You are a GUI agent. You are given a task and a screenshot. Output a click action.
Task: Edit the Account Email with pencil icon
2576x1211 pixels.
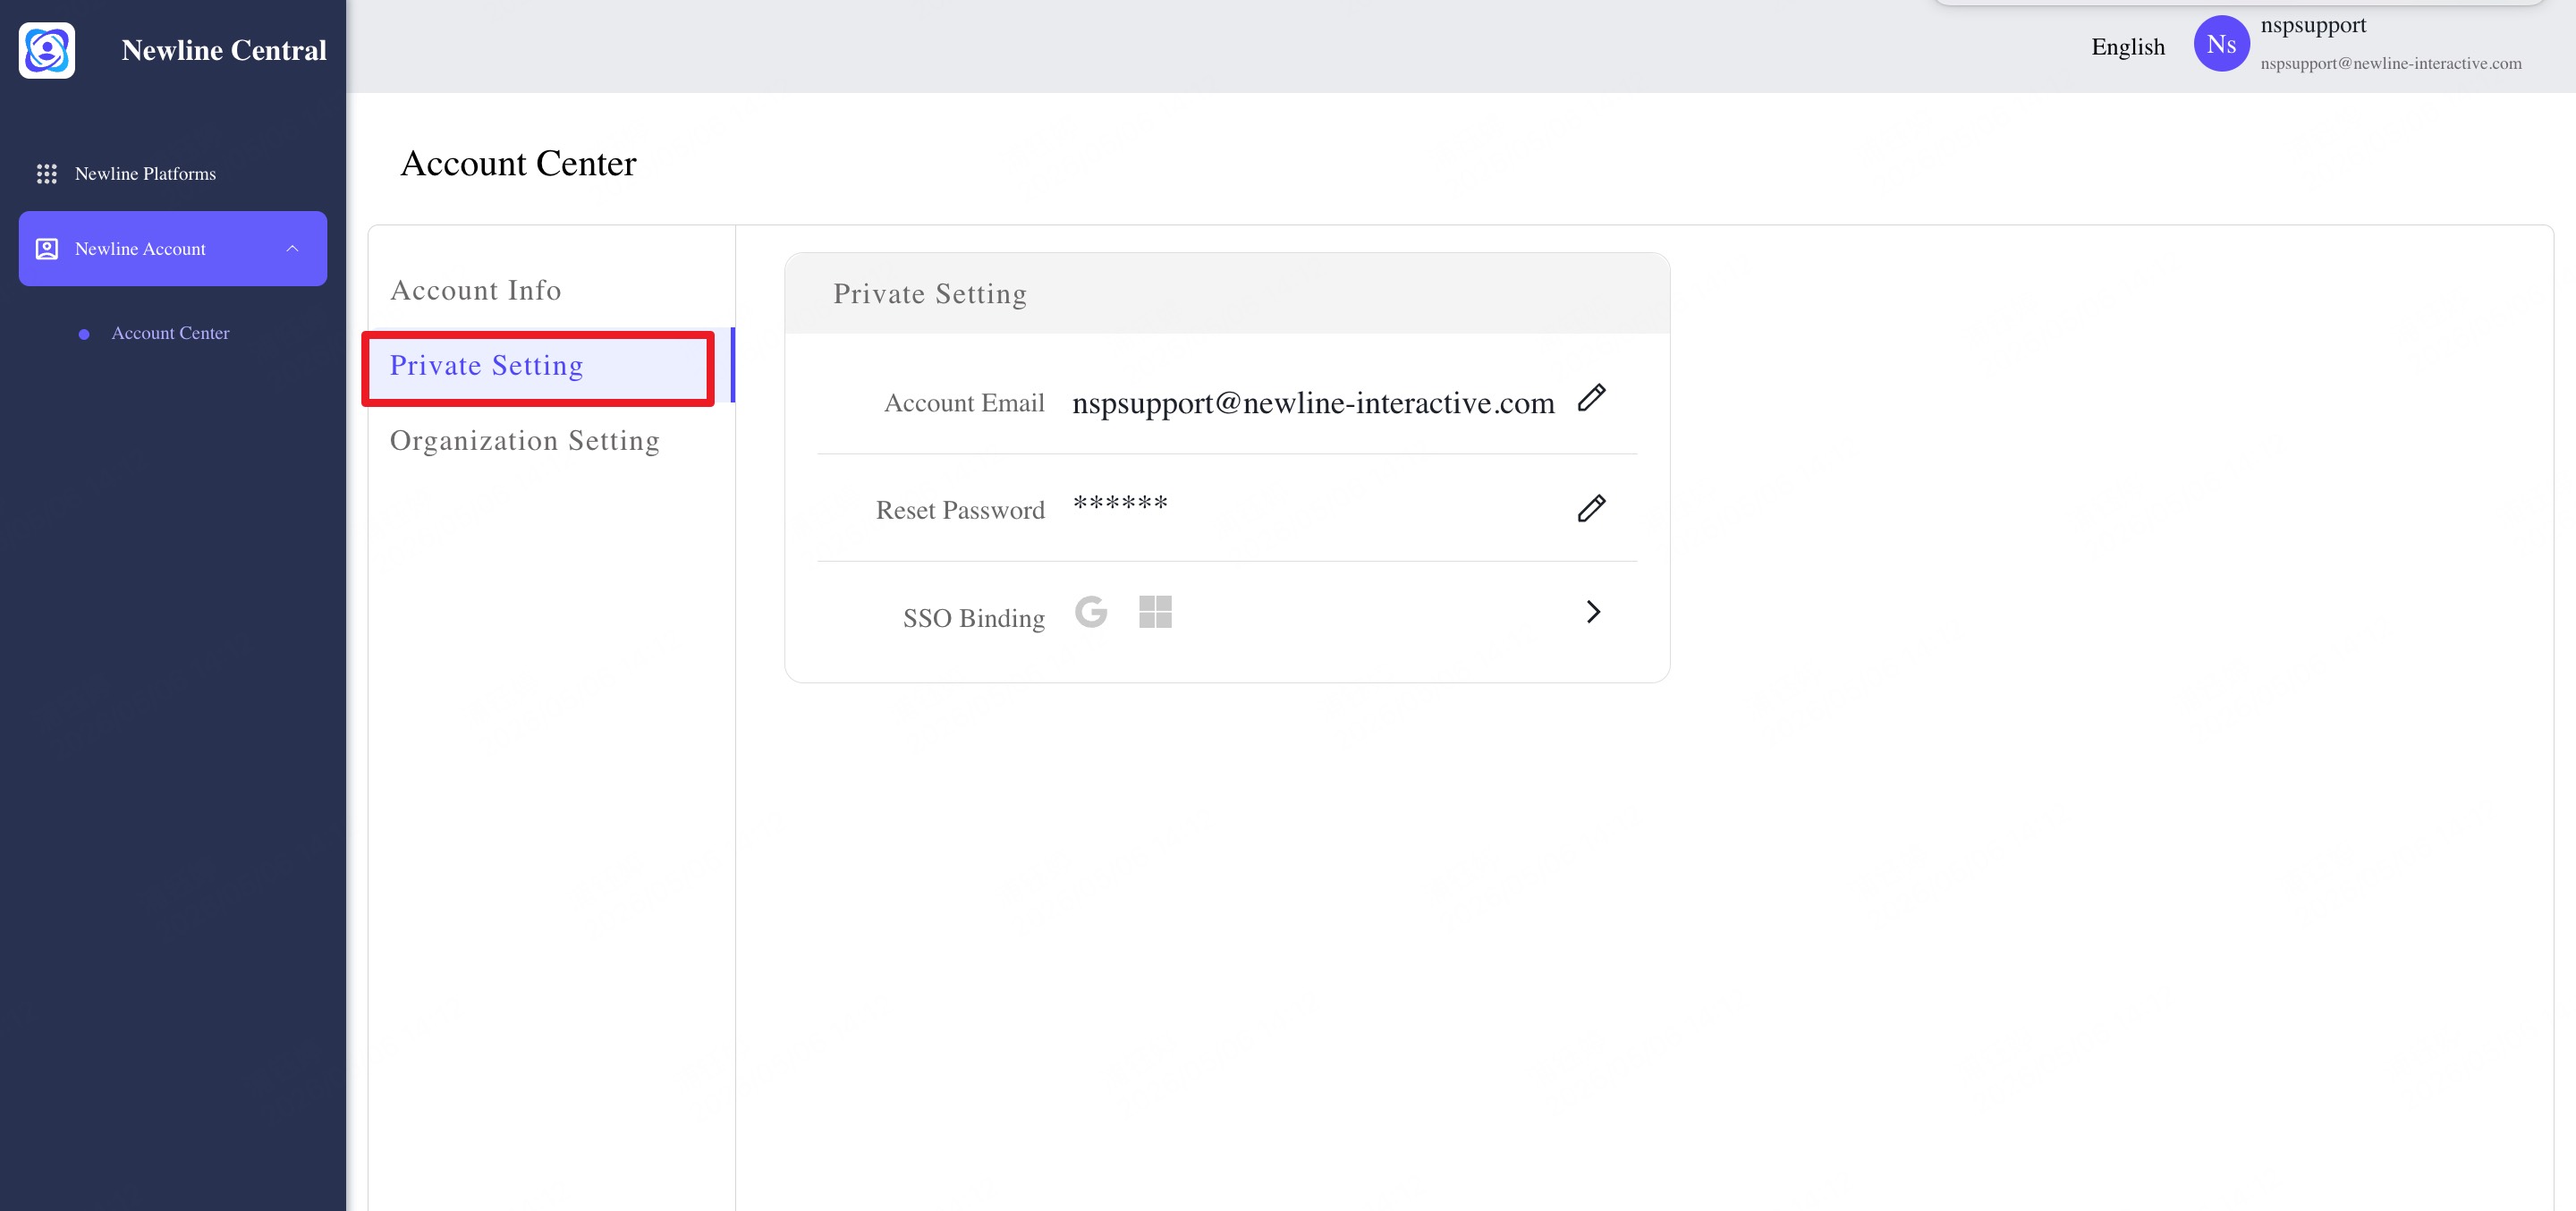pyautogui.click(x=1591, y=398)
